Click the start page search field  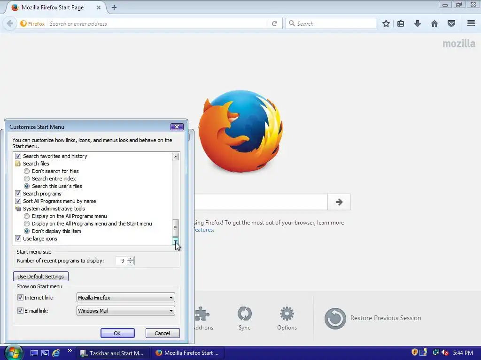261,202
